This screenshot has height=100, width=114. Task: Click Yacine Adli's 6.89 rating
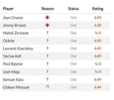click(x=98, y=56)
